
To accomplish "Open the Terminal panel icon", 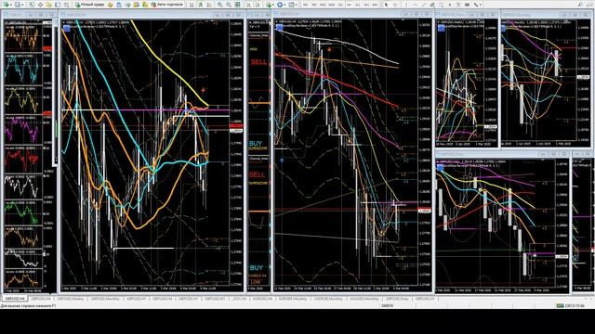I will click(58, 5).
